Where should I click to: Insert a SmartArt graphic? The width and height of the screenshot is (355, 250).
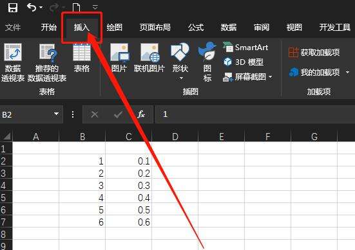245,48
